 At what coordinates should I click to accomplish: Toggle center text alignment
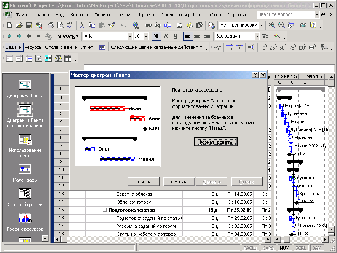tap(197, 36)
